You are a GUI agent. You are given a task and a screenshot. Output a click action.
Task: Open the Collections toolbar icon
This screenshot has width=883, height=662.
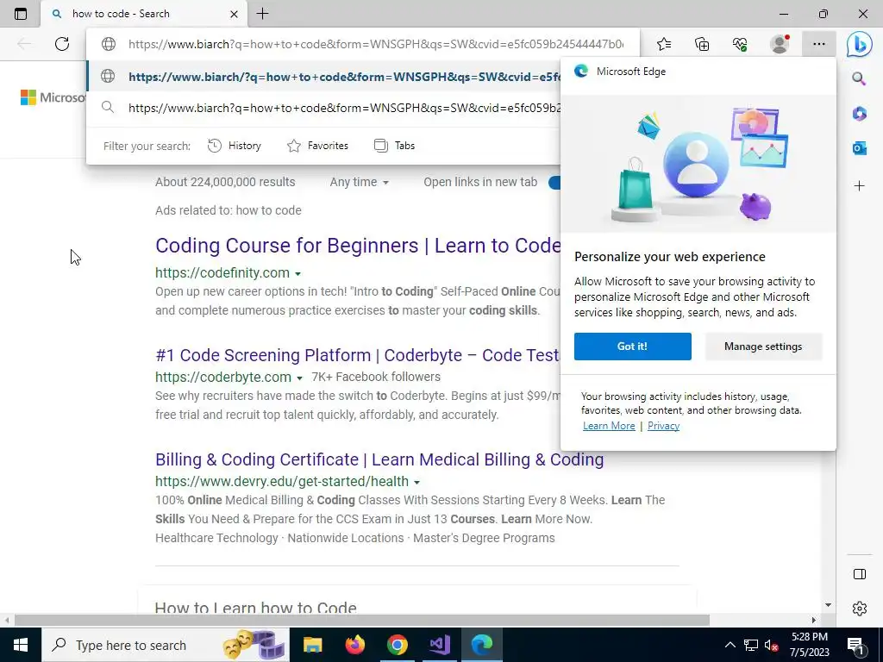coord(702,44)
